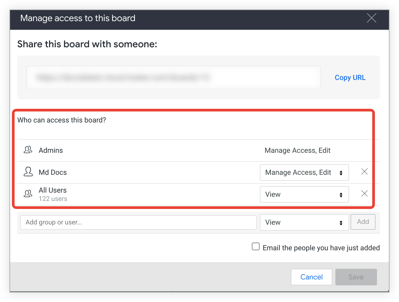Close the Manage access dialog with X
The width and height of the screenshot is (399, 302).
point(371,18)
